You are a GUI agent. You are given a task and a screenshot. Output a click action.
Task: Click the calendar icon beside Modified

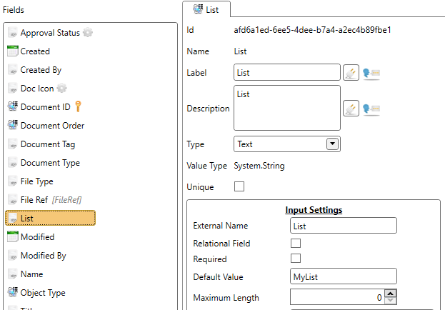click(x=12, y=236)
